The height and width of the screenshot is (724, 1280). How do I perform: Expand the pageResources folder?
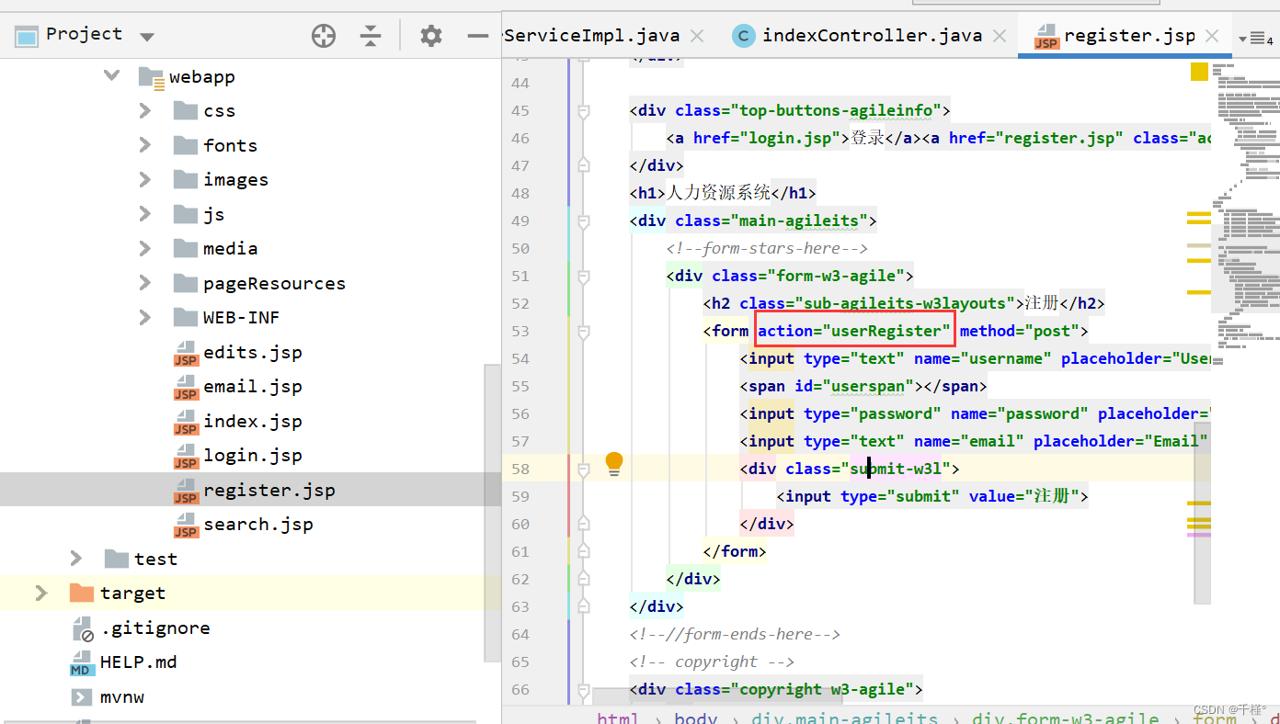pos(144,283)
